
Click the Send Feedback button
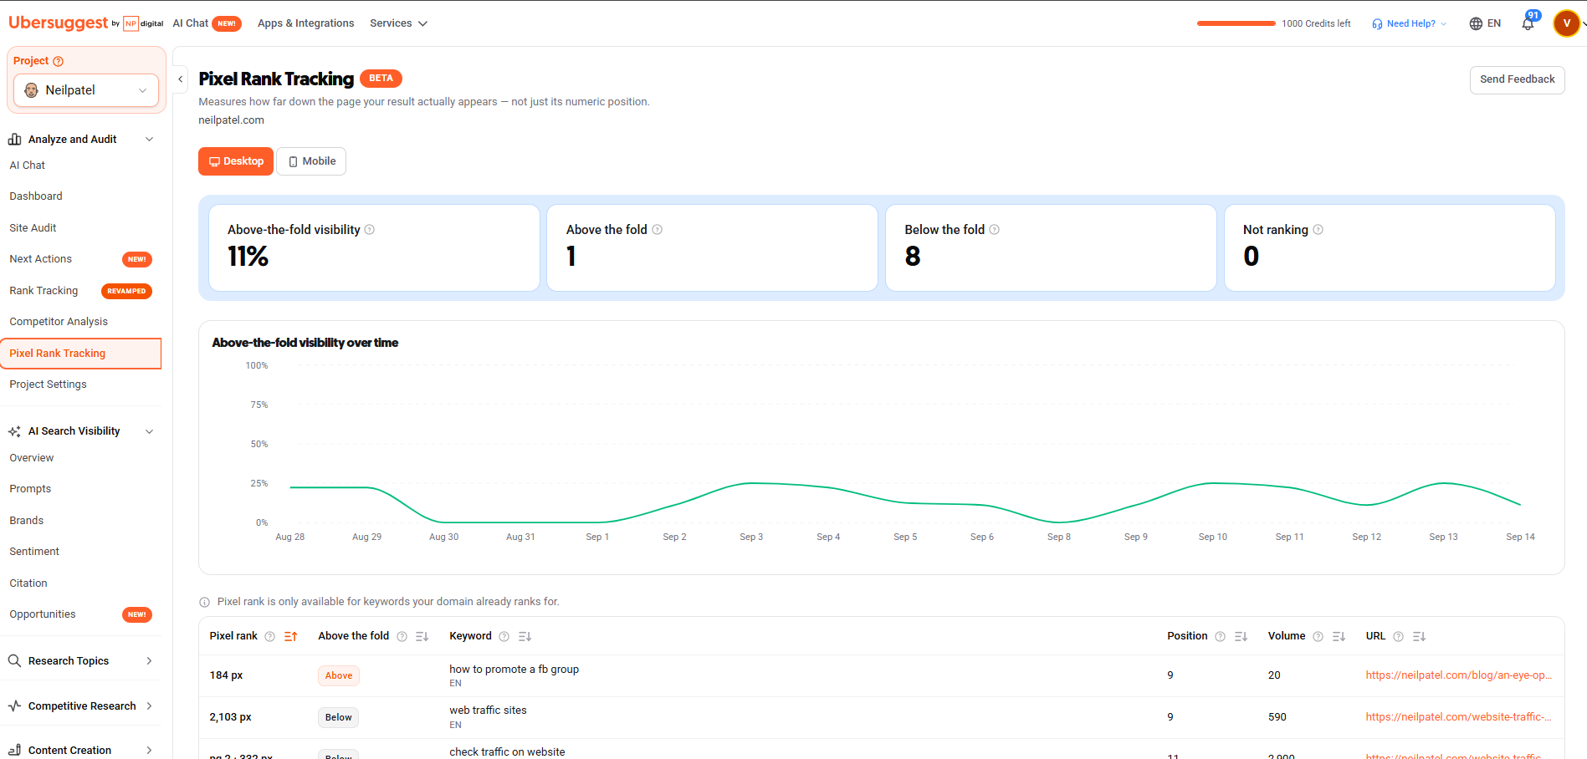point(1517,79)
